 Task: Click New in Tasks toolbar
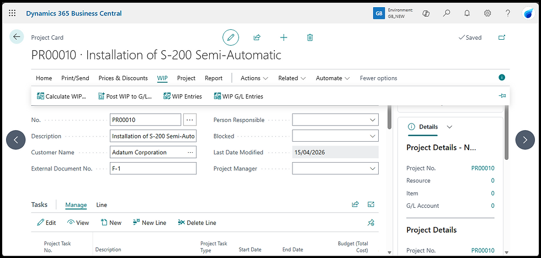pos(111,223)
